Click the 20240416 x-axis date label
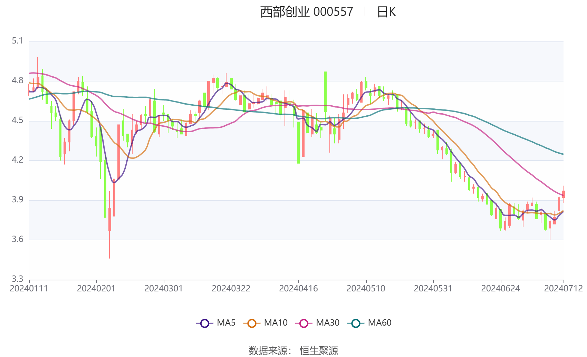 (x=298, y=289)
